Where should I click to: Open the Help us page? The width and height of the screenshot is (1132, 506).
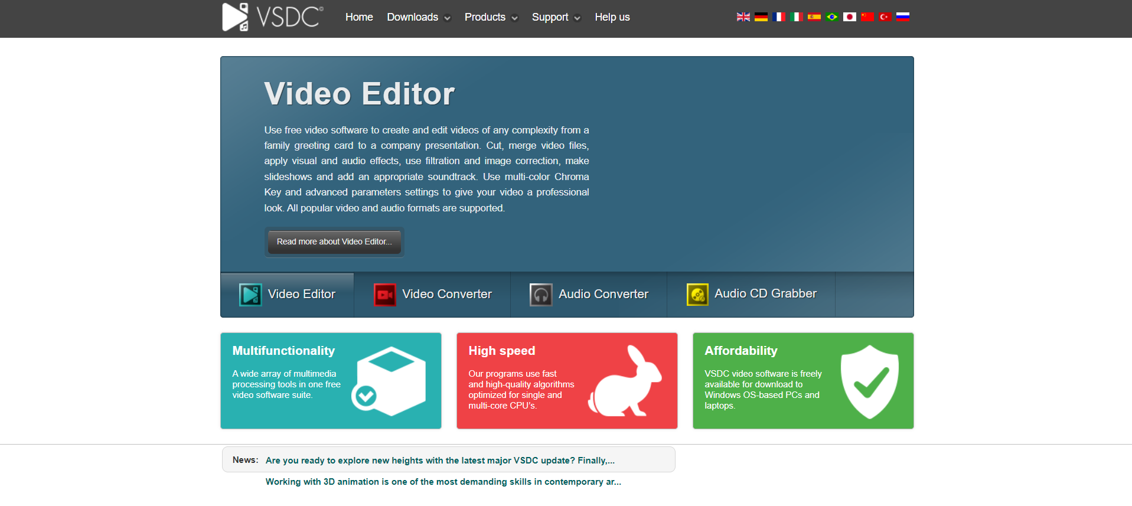point(612,17)
